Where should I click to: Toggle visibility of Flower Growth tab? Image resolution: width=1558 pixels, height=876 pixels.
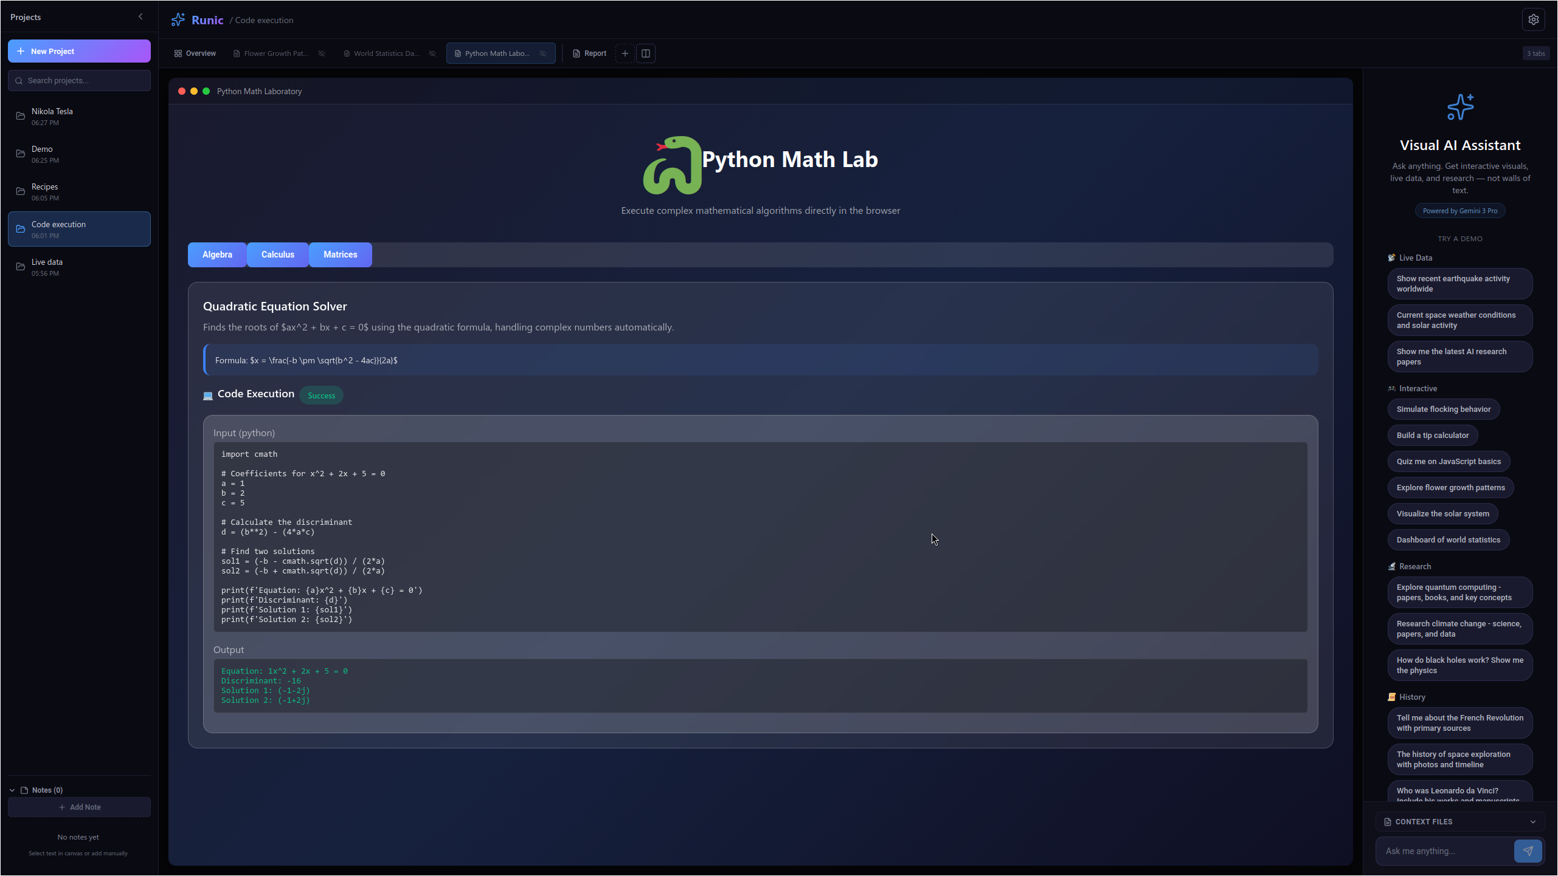pyautogui.click(x=322, y=53)
